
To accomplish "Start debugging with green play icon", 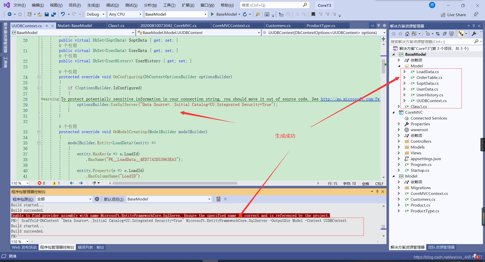I will point(212,14).
